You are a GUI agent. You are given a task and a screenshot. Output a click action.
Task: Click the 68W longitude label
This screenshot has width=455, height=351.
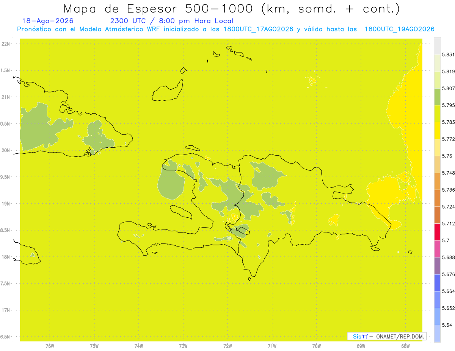coord(405,346)
